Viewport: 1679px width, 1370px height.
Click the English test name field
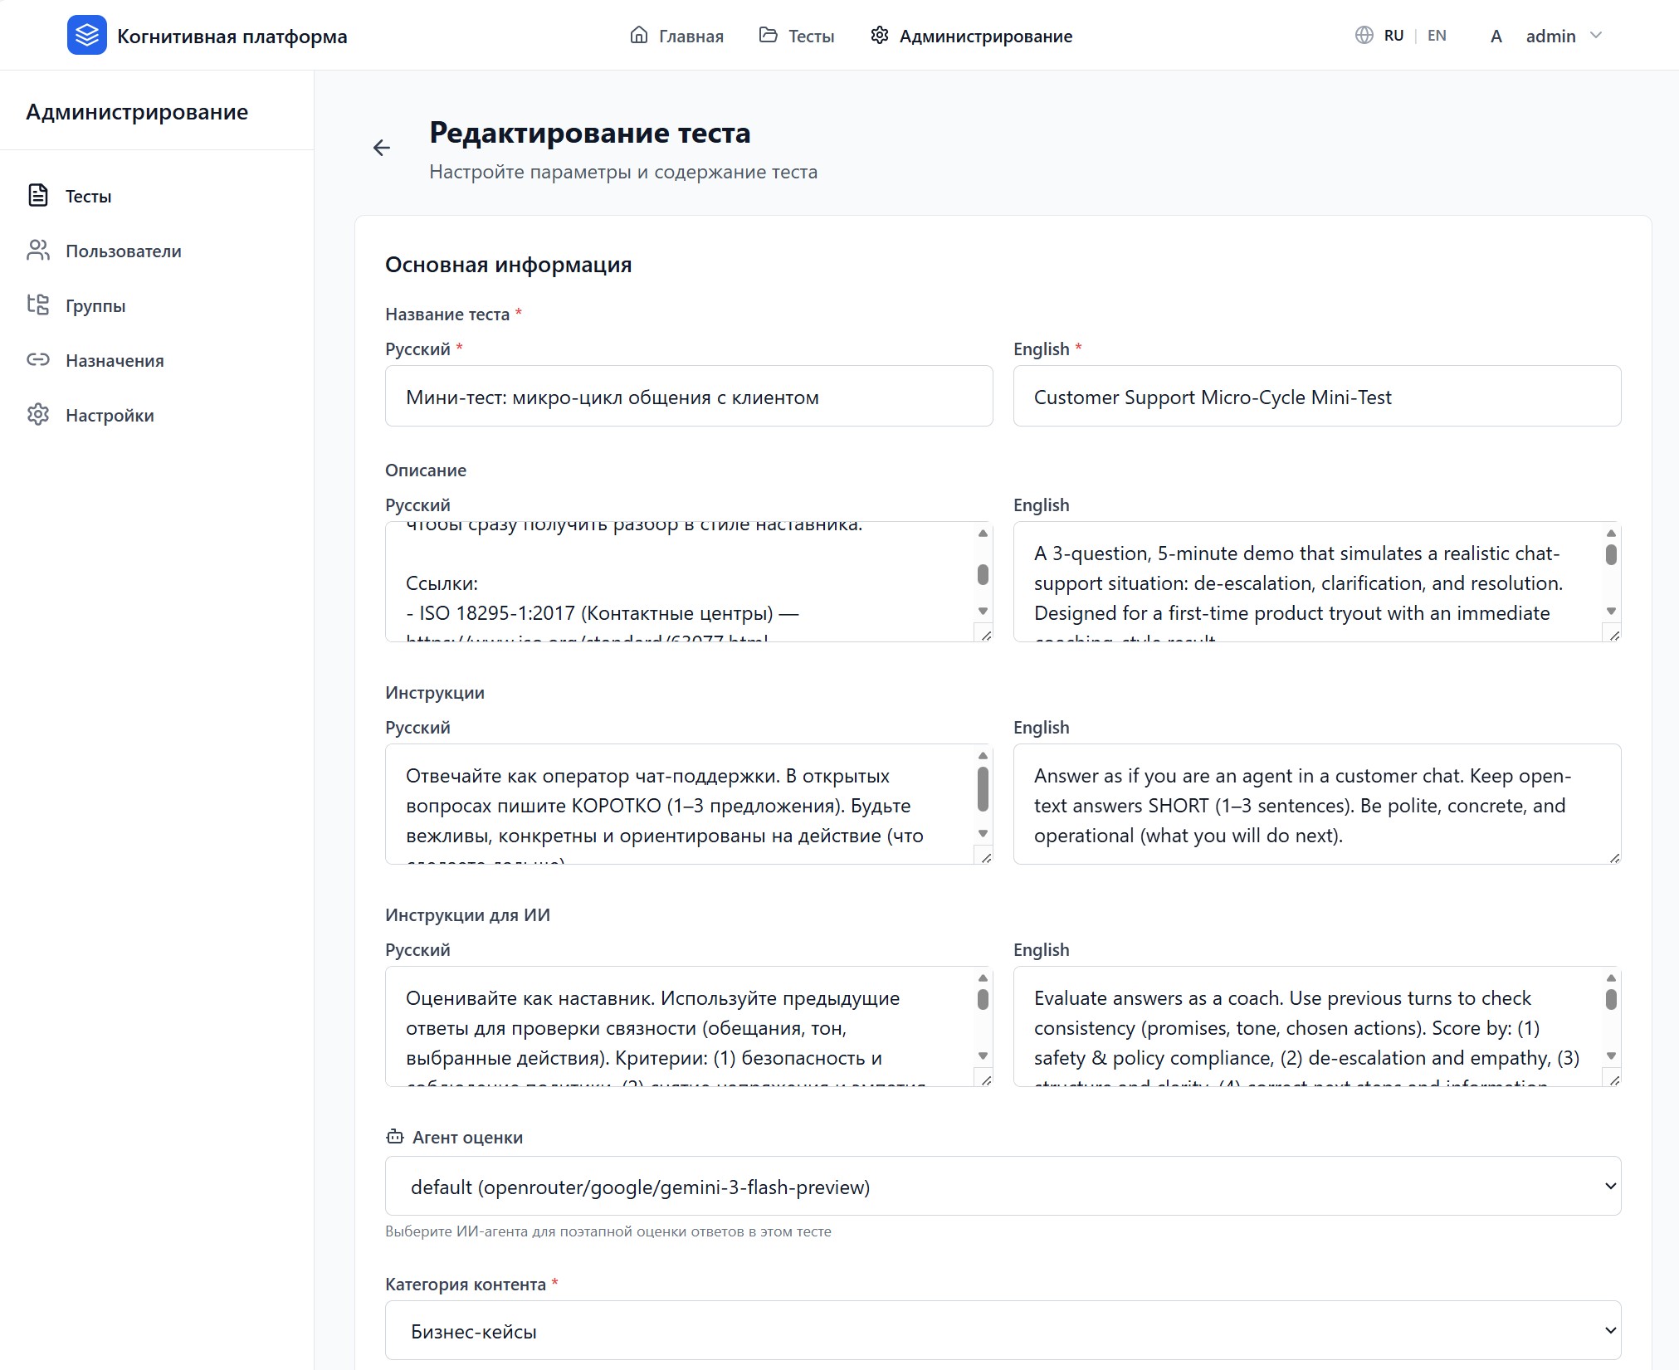(1316, 396)
